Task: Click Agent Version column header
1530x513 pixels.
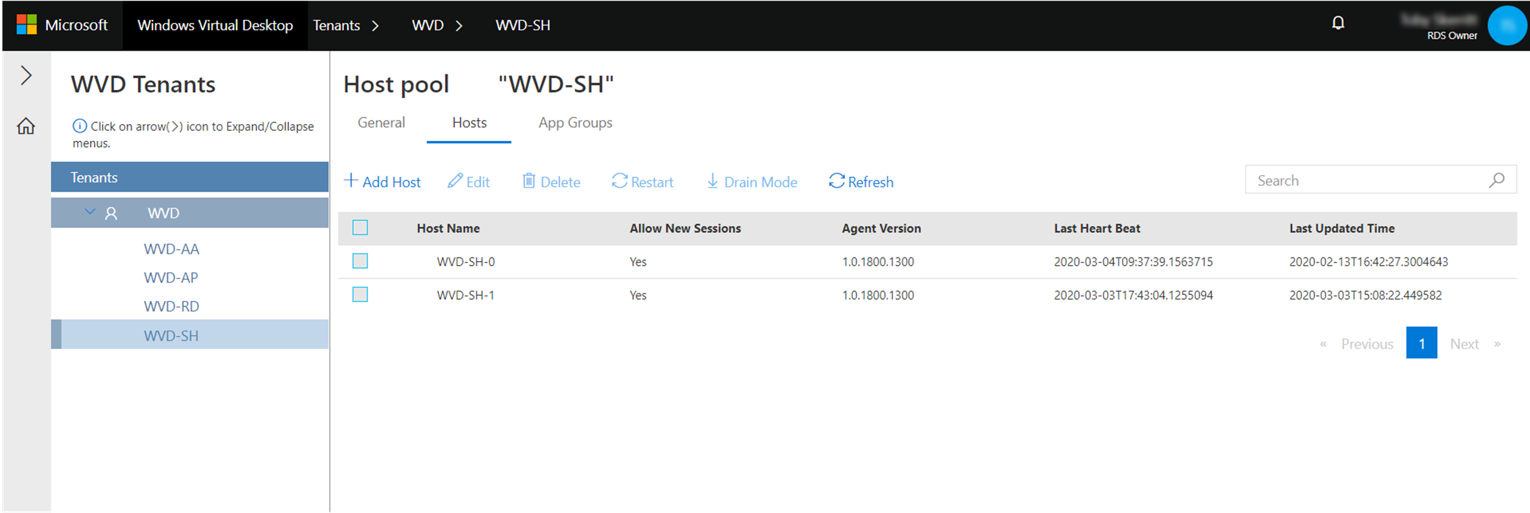Action: click(x=881, y=228)
